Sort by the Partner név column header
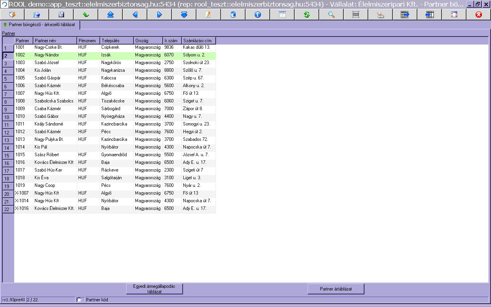The image size is (491, 307). 55,41
